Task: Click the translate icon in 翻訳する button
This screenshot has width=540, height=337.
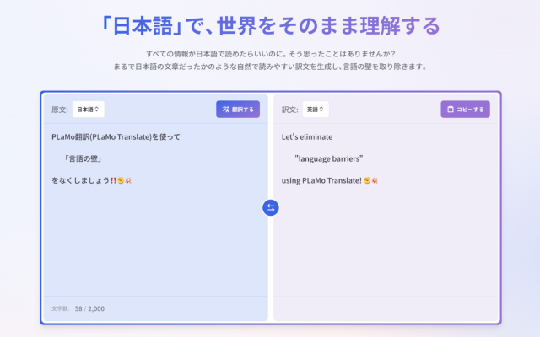Action: tap(225, 110)
